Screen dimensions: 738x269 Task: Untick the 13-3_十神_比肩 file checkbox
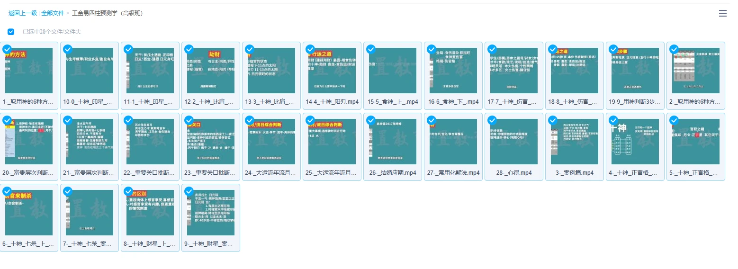pyautogui.click(x=250, y=49)
